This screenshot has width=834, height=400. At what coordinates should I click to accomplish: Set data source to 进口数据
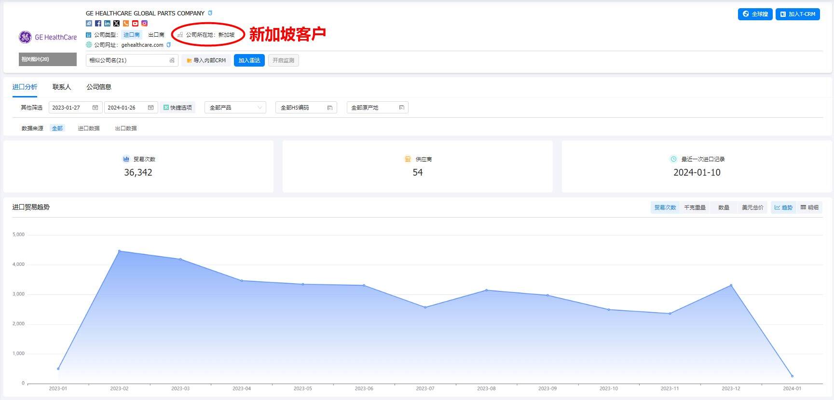(89, 128)
